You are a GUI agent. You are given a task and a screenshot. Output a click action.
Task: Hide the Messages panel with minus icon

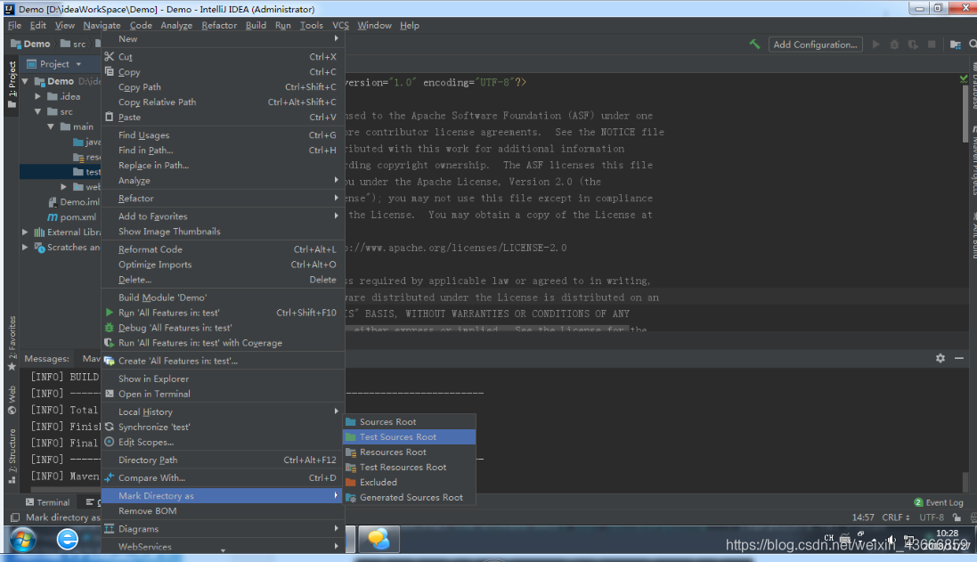click(x=959, y=358)
